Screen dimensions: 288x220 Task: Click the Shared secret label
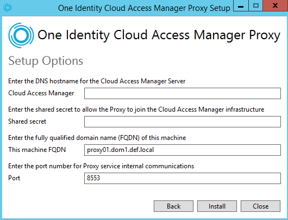[x=27, y=121]
